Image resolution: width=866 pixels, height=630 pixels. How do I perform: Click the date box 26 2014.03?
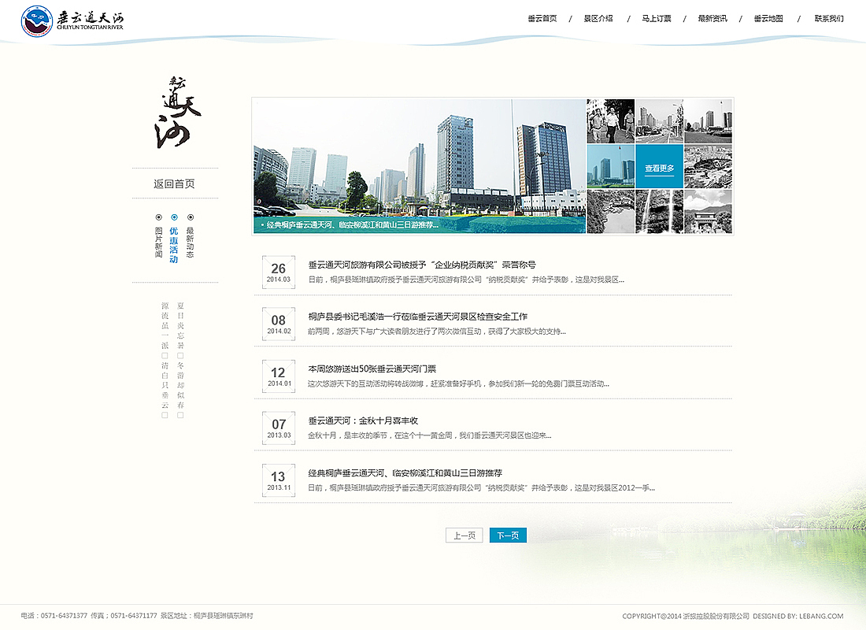coord(279,272)
